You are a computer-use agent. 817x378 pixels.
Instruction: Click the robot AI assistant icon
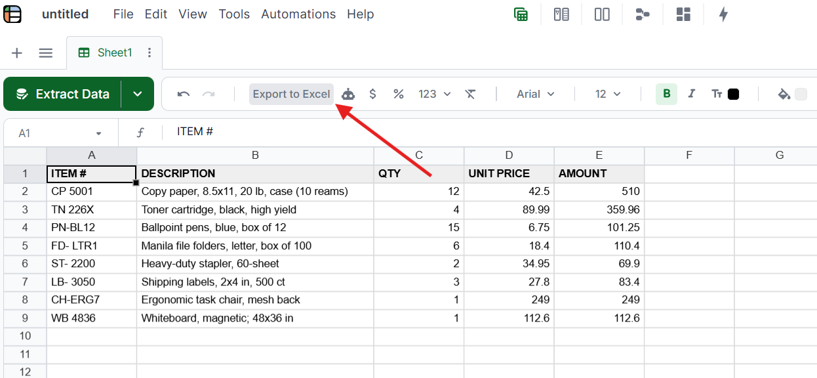(348, 94)
